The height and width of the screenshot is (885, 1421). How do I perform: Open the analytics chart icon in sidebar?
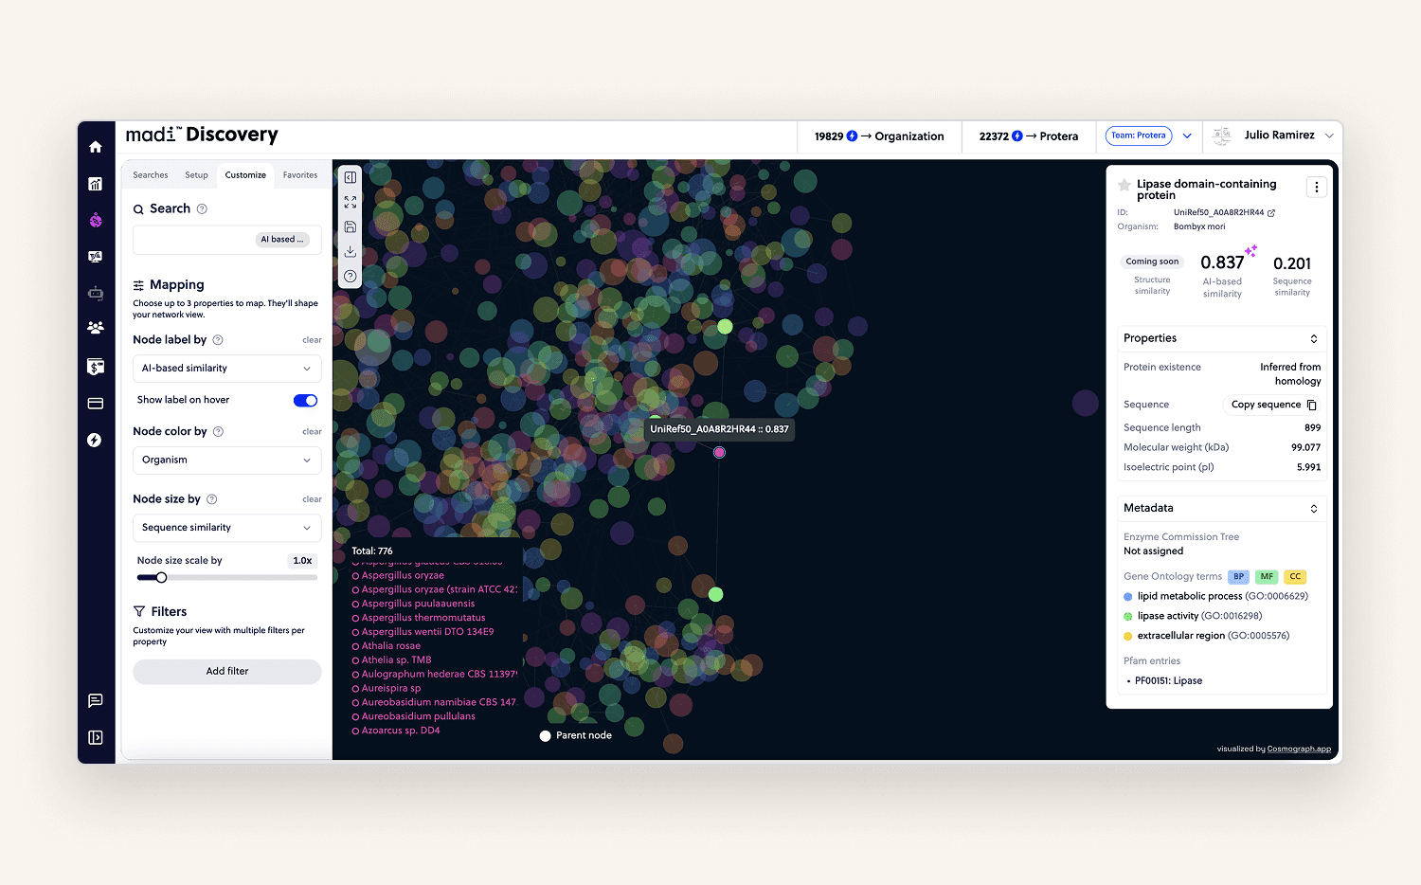point(96,184)
